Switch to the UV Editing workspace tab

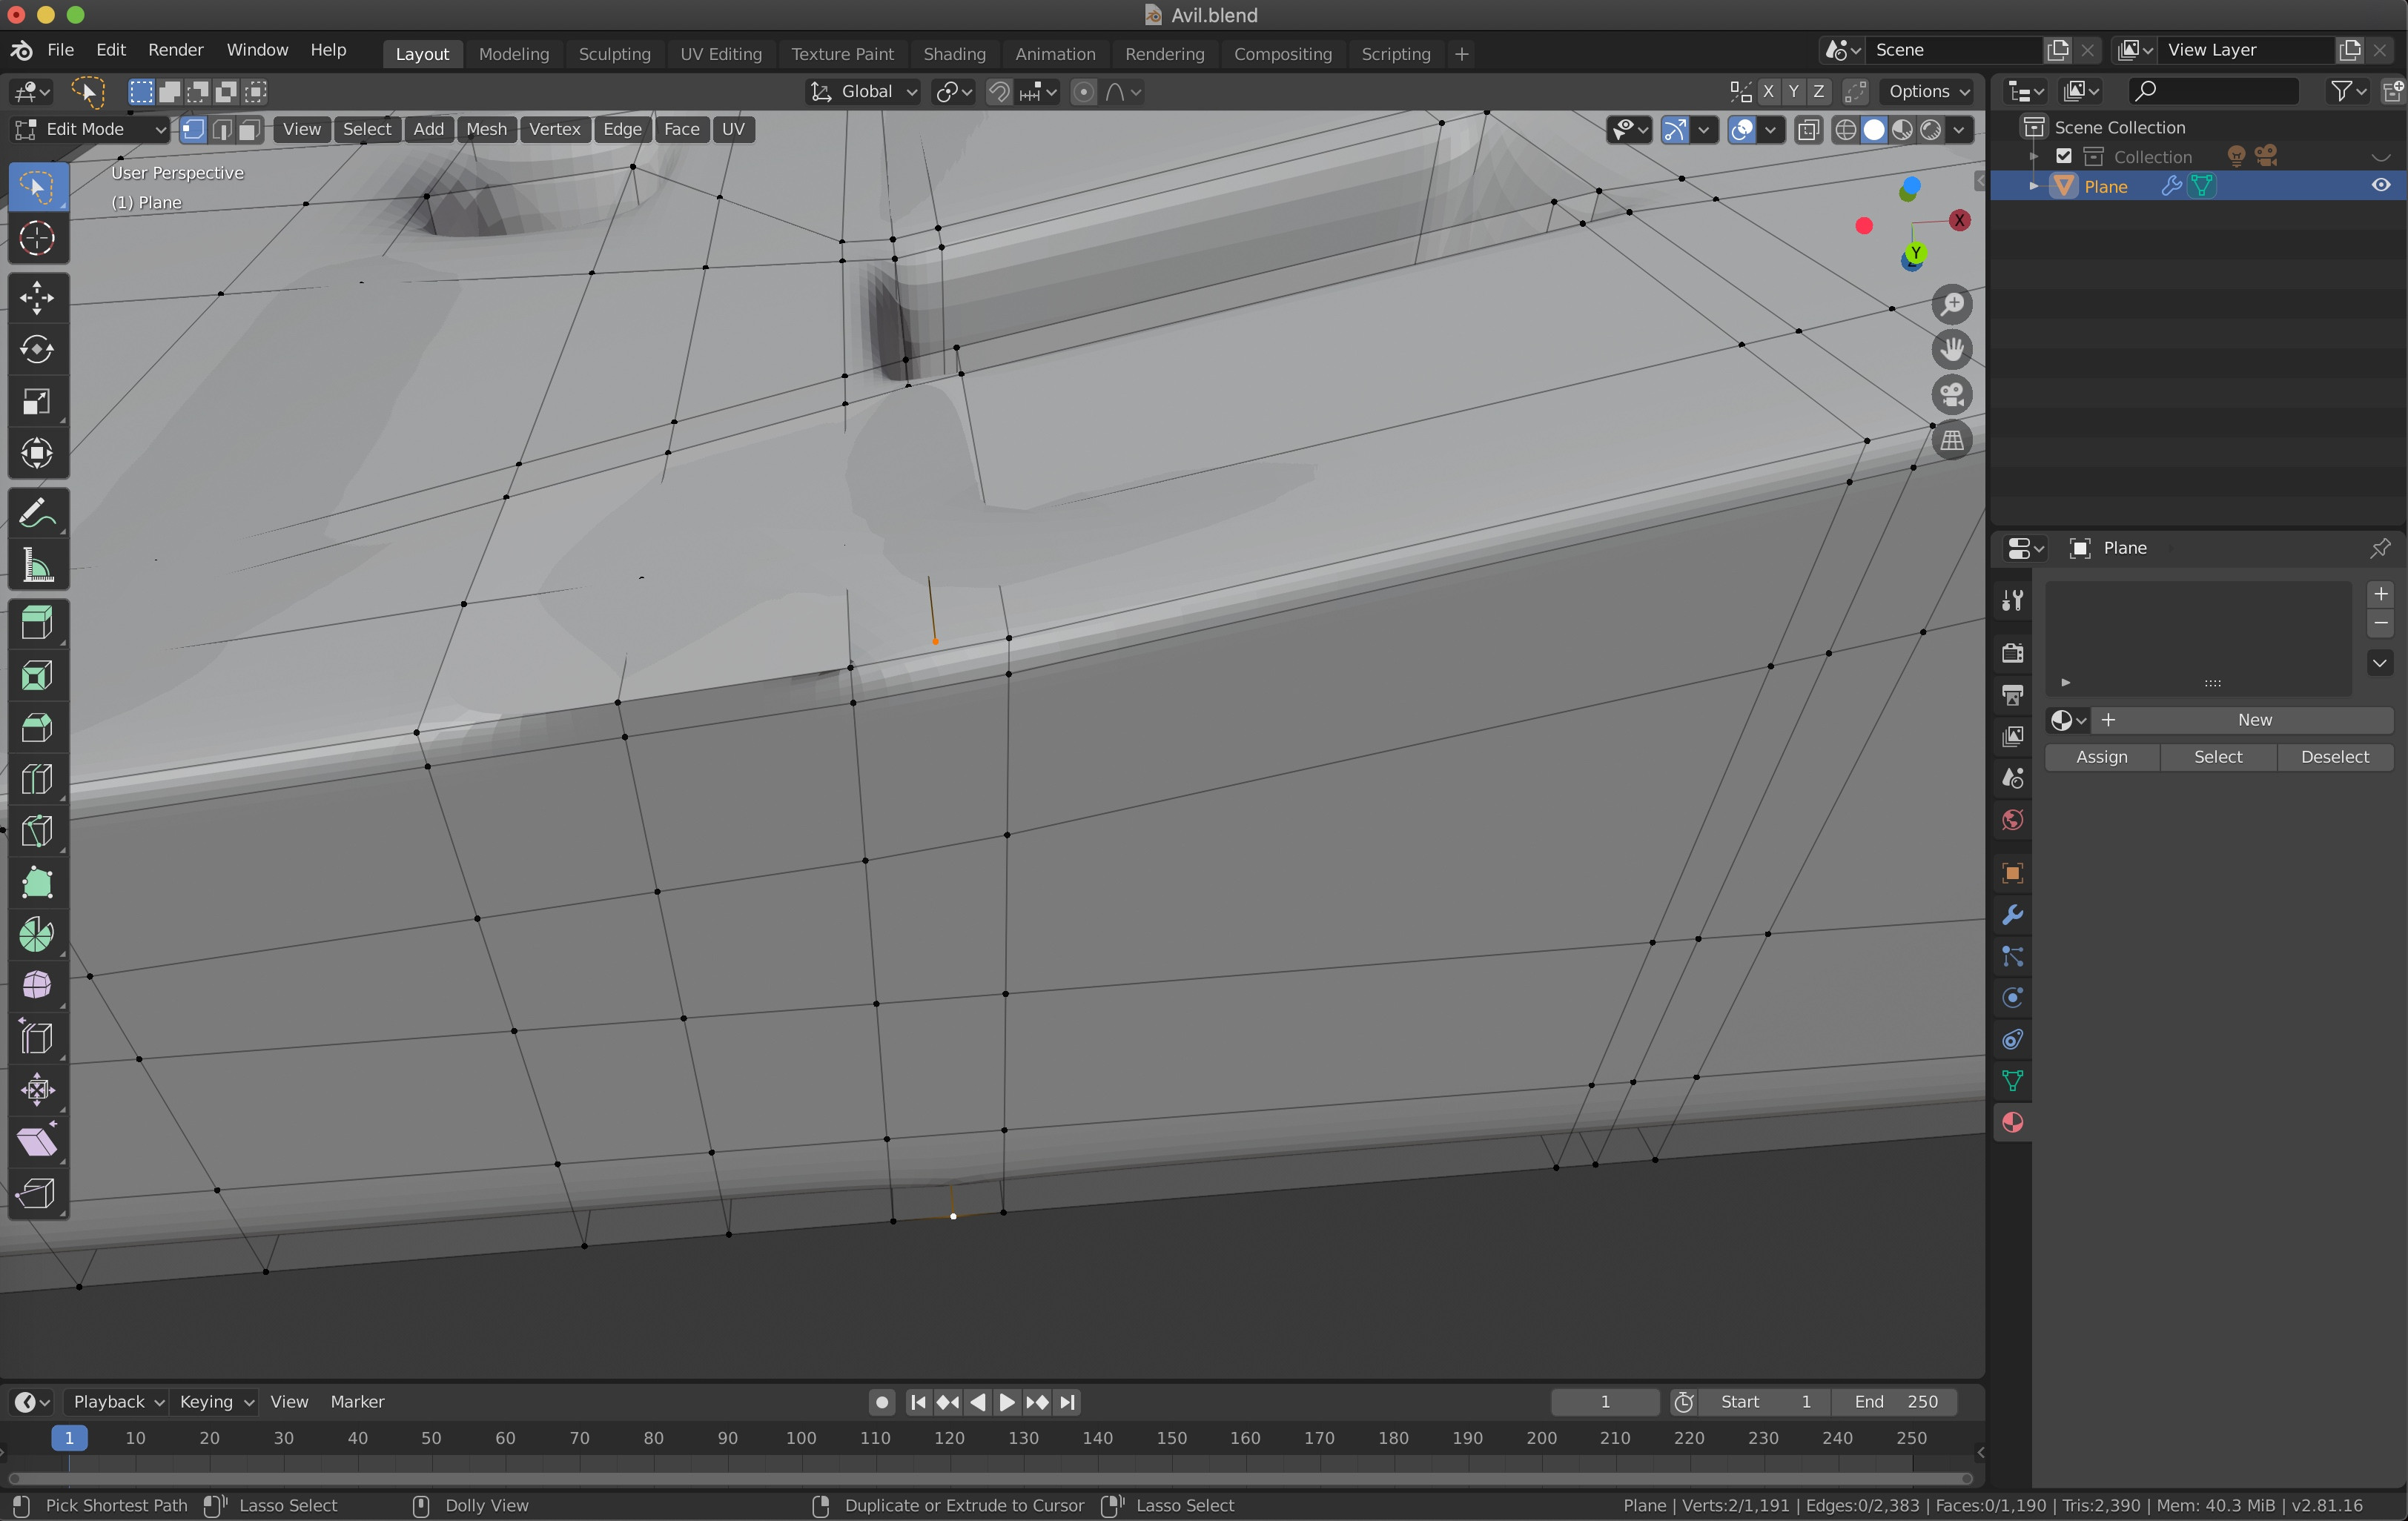click(x=720, y=54)
